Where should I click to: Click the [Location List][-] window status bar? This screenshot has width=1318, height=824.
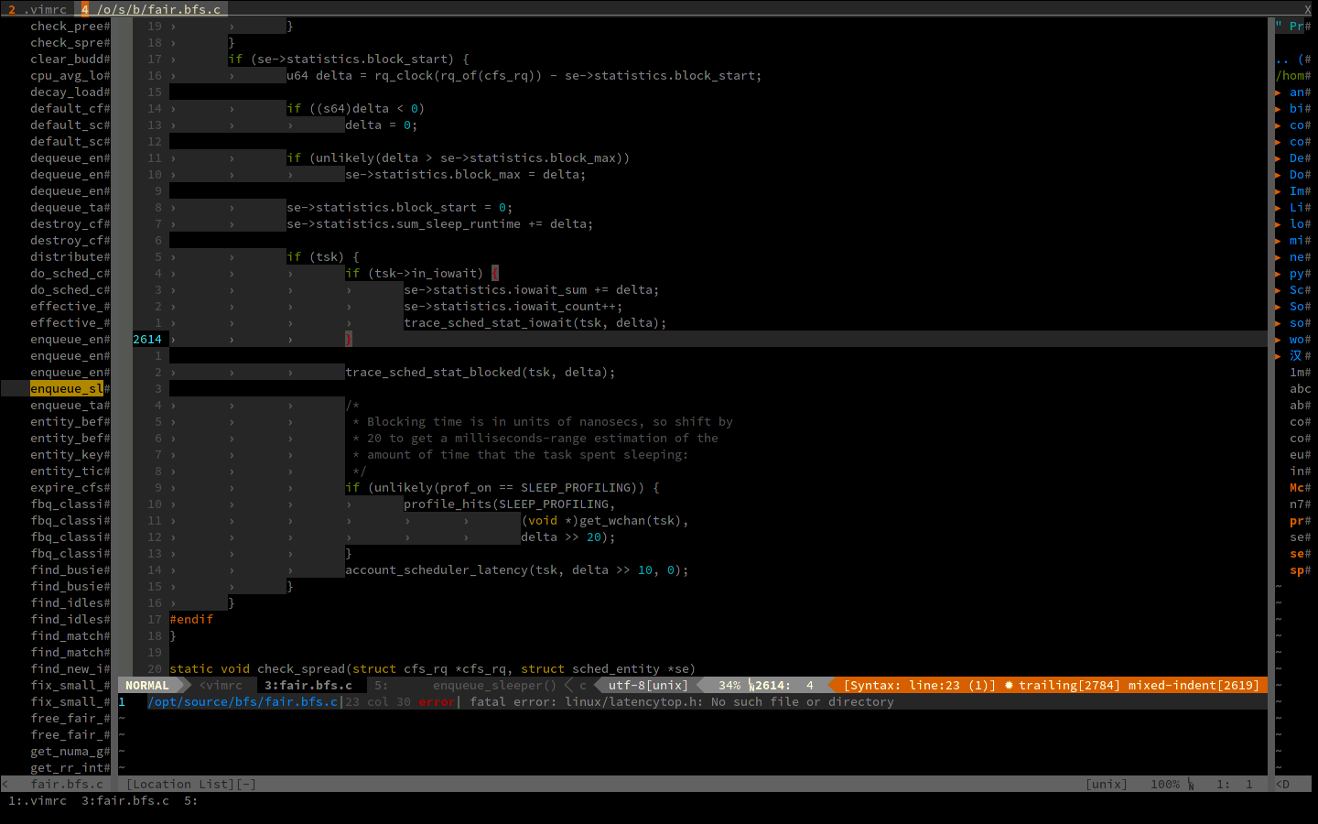pos(191,785)
